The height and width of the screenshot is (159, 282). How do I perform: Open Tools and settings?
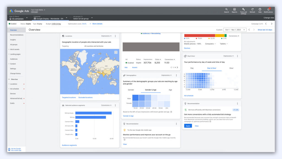(243, 11)
